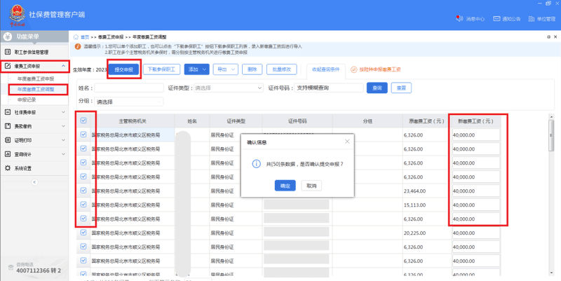Viewport: 561px width, 281px height.
Task: Click the 重置 reset button
Action: 401,88
